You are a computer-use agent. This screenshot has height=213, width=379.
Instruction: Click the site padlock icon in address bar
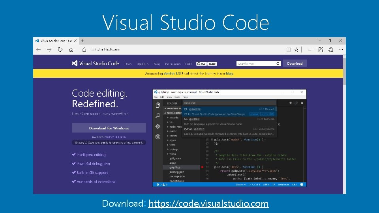coord(84,50)
